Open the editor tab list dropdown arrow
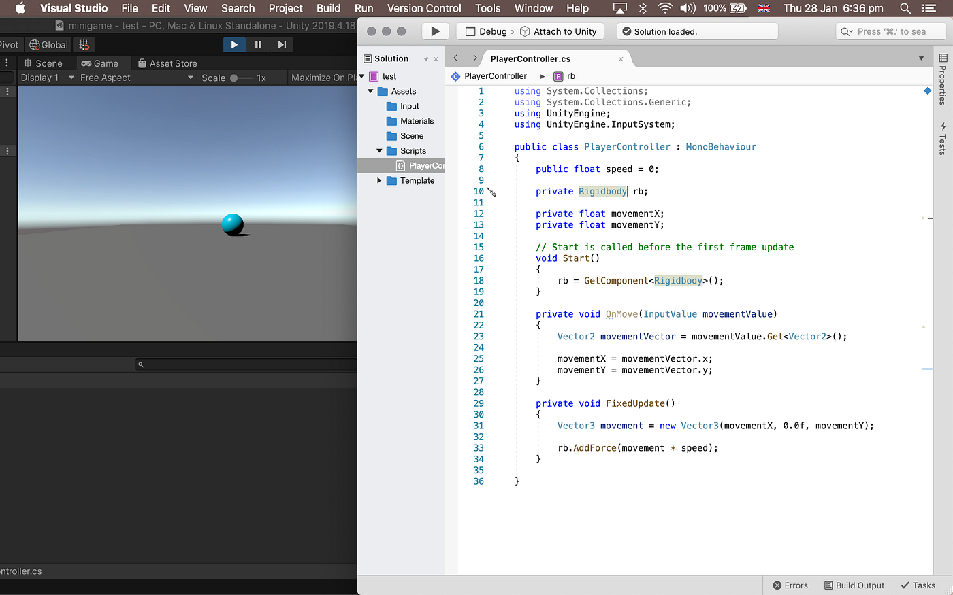 921,58
